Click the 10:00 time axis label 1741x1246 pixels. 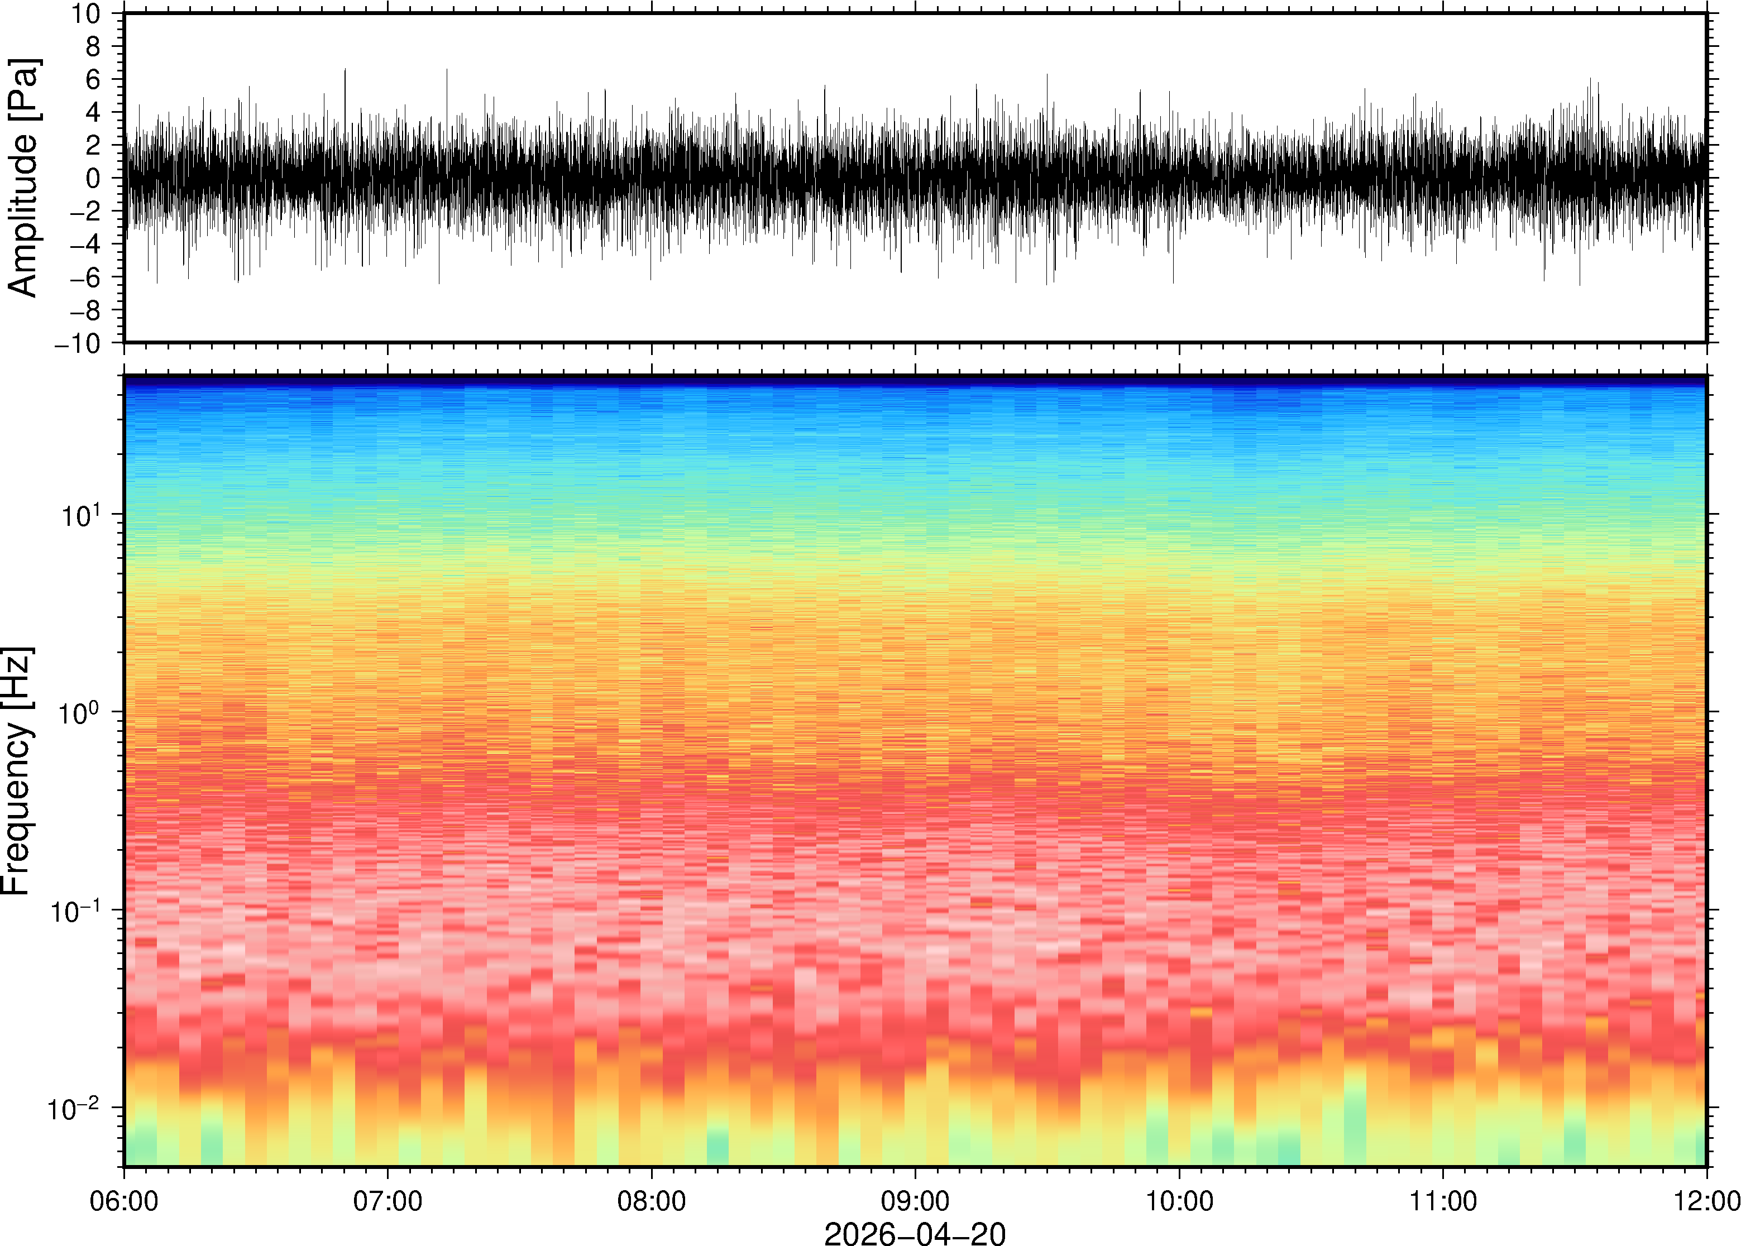click(x=1179, y=1201)
